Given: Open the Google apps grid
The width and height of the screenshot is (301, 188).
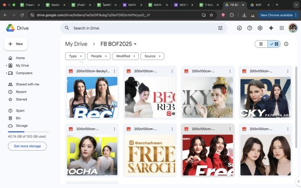Looking at the screenshot, I should tap(282, 28).
